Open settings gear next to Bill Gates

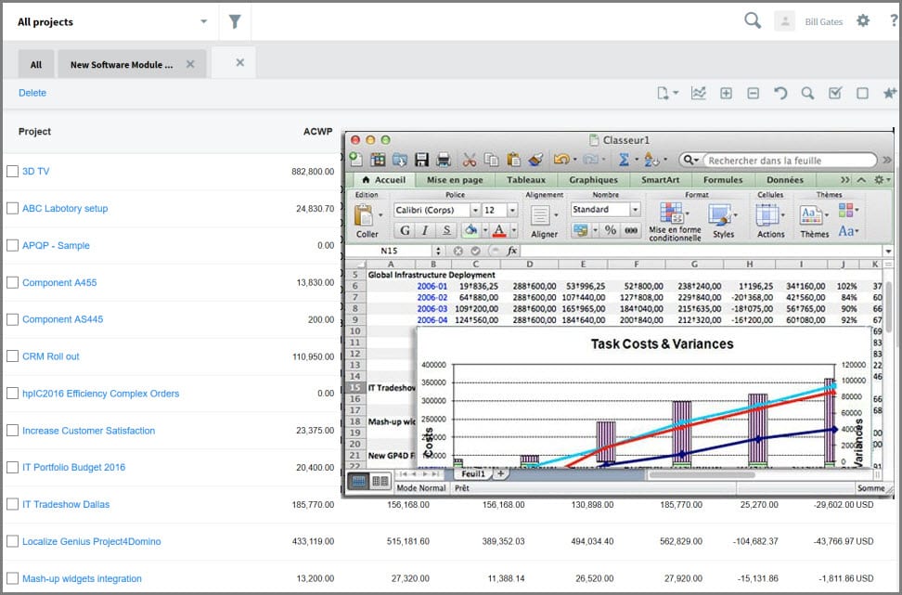(863, 21)
